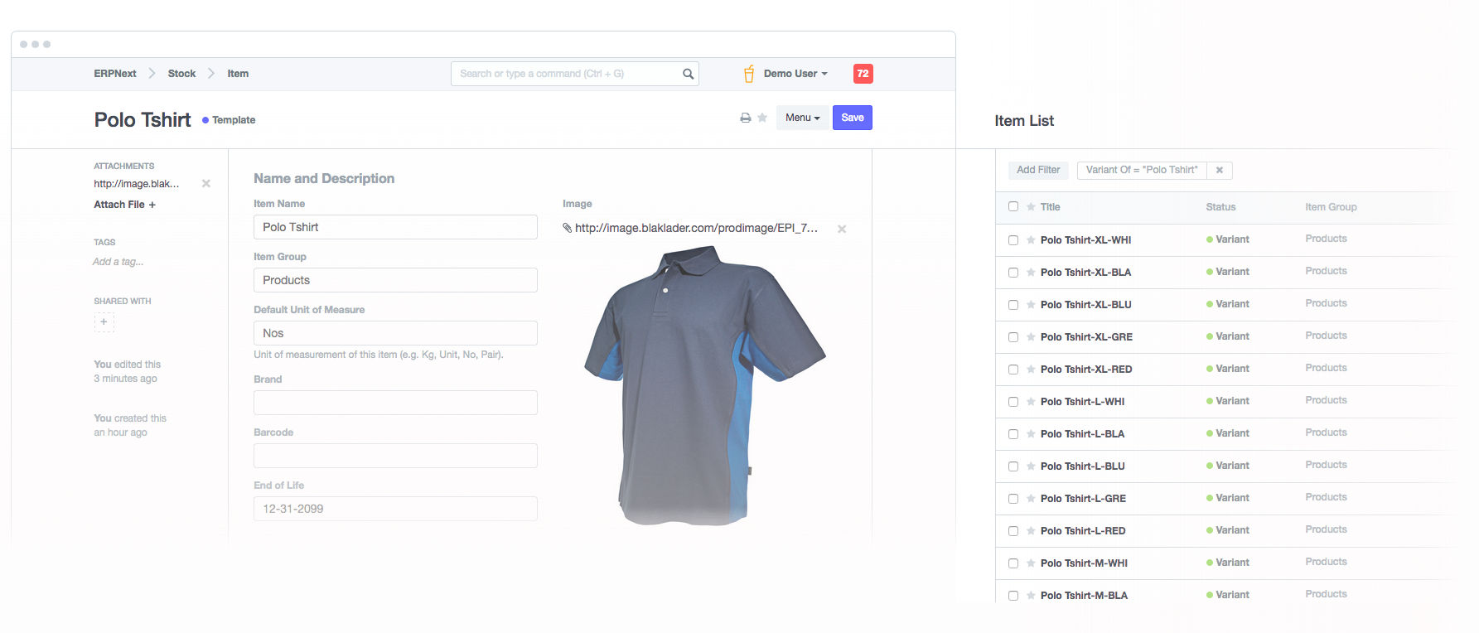Star Polo Tshirt-XL-BLA row

click(x=1031, y=273)
